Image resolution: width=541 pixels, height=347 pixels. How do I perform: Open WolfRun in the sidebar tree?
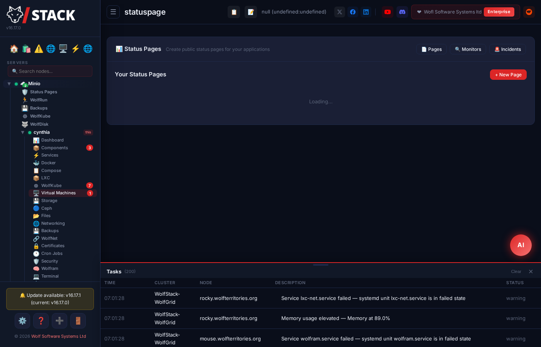coord(39,100)
